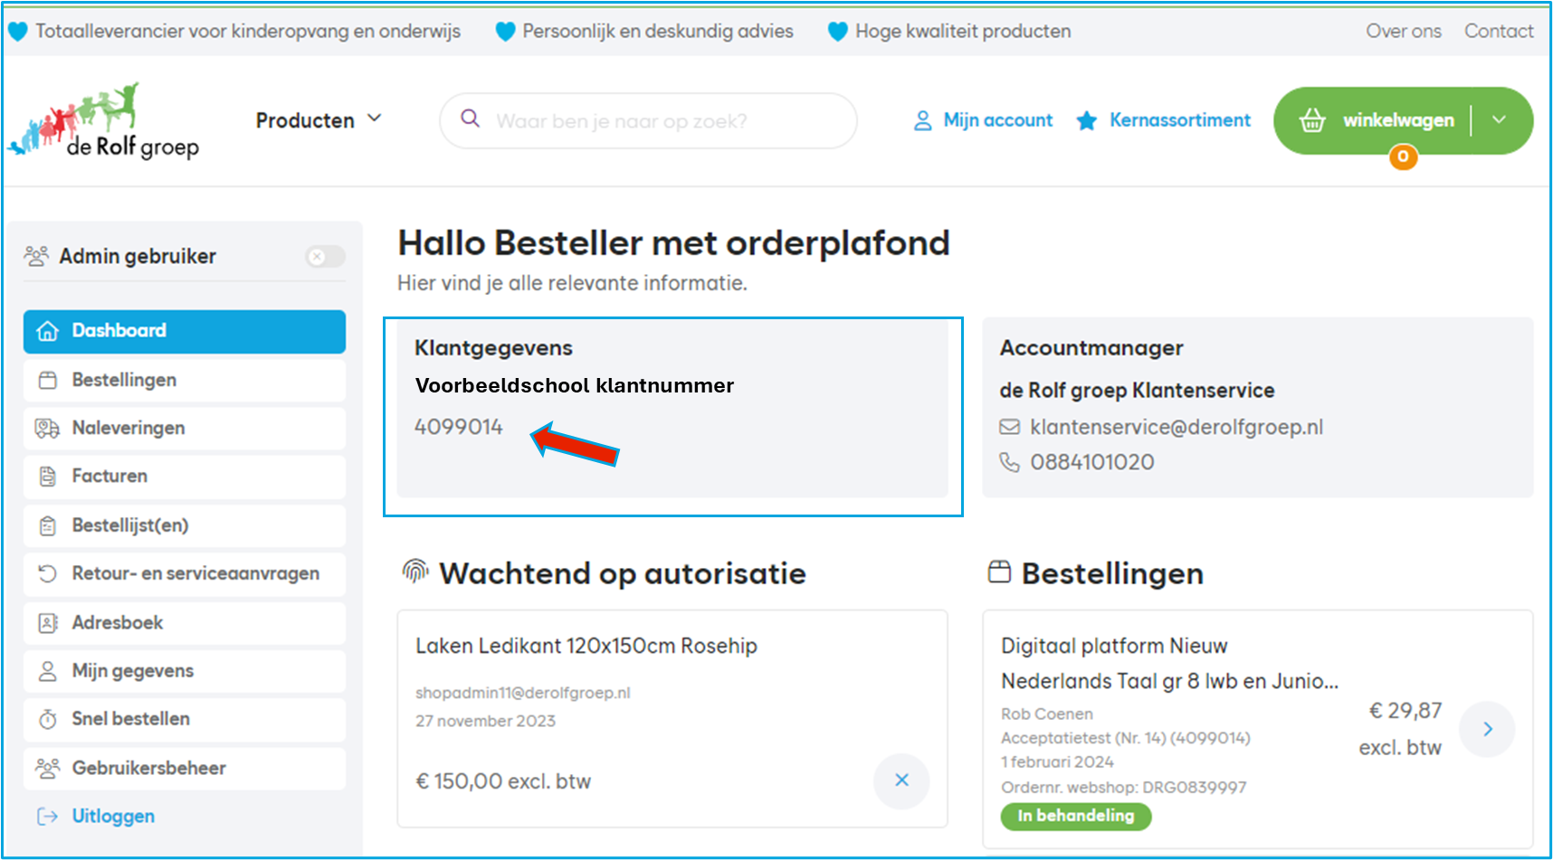The width and height of the screenshot is (1553, 860).
Task: Open Adresboek in the sidebar
Action: click(x=185, y=623)
